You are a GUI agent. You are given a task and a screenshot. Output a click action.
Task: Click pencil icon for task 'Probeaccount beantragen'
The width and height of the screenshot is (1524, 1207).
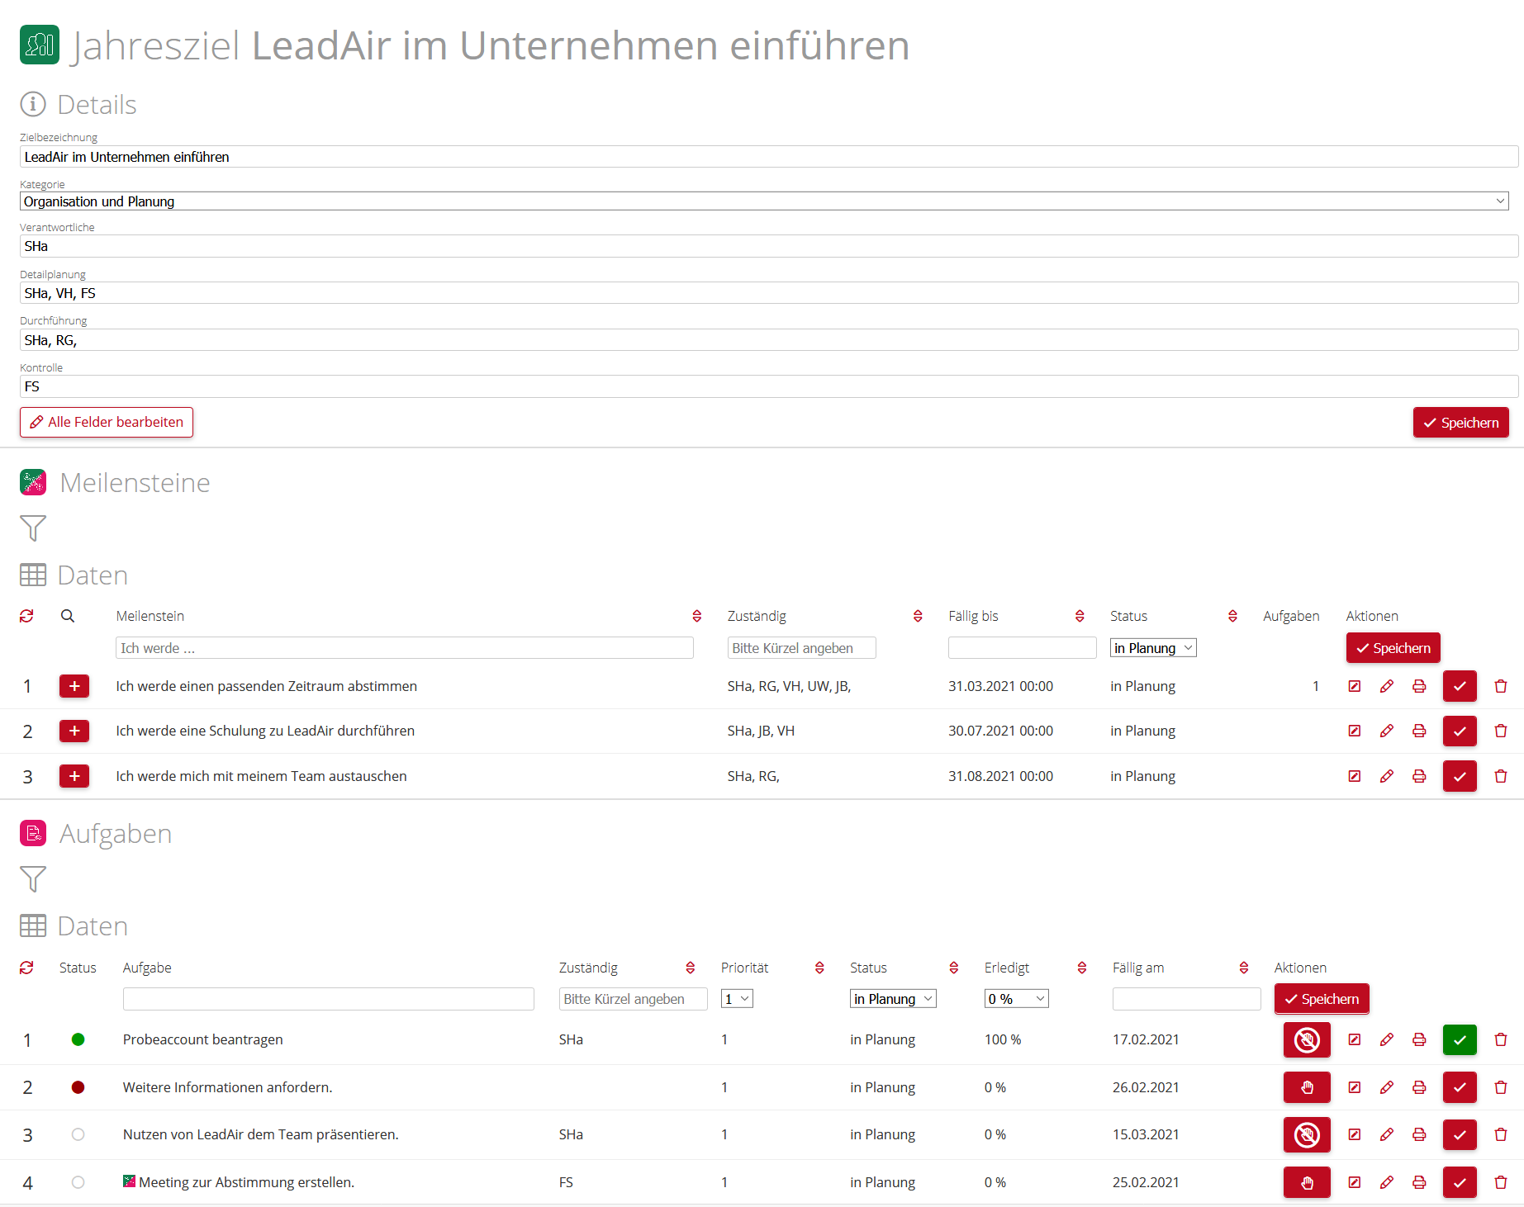[x=1387, y=1039]
